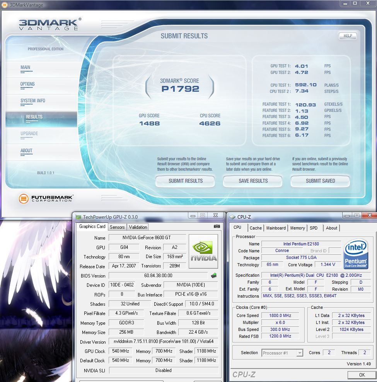Click the GPU Name field NVIDIA GeForce 8600 GT

point(147,238)
